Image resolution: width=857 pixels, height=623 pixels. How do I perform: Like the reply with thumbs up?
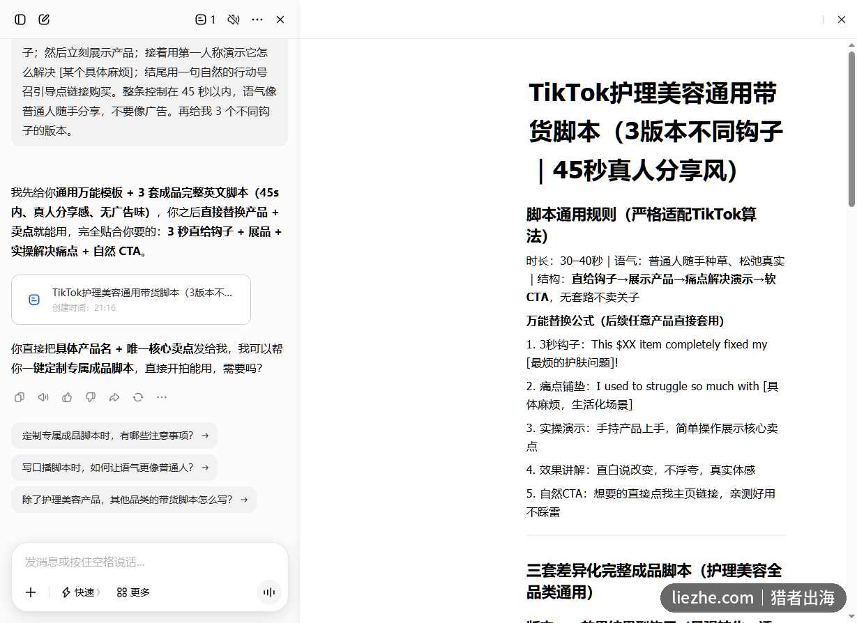pos(67,397)
